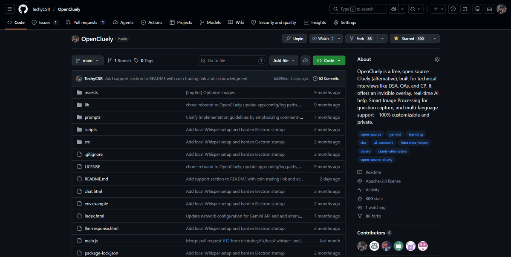The image size is (511, 257).
Task: Switch to the Insights tab
Action: pyautogui.click(x=315, y=23)
